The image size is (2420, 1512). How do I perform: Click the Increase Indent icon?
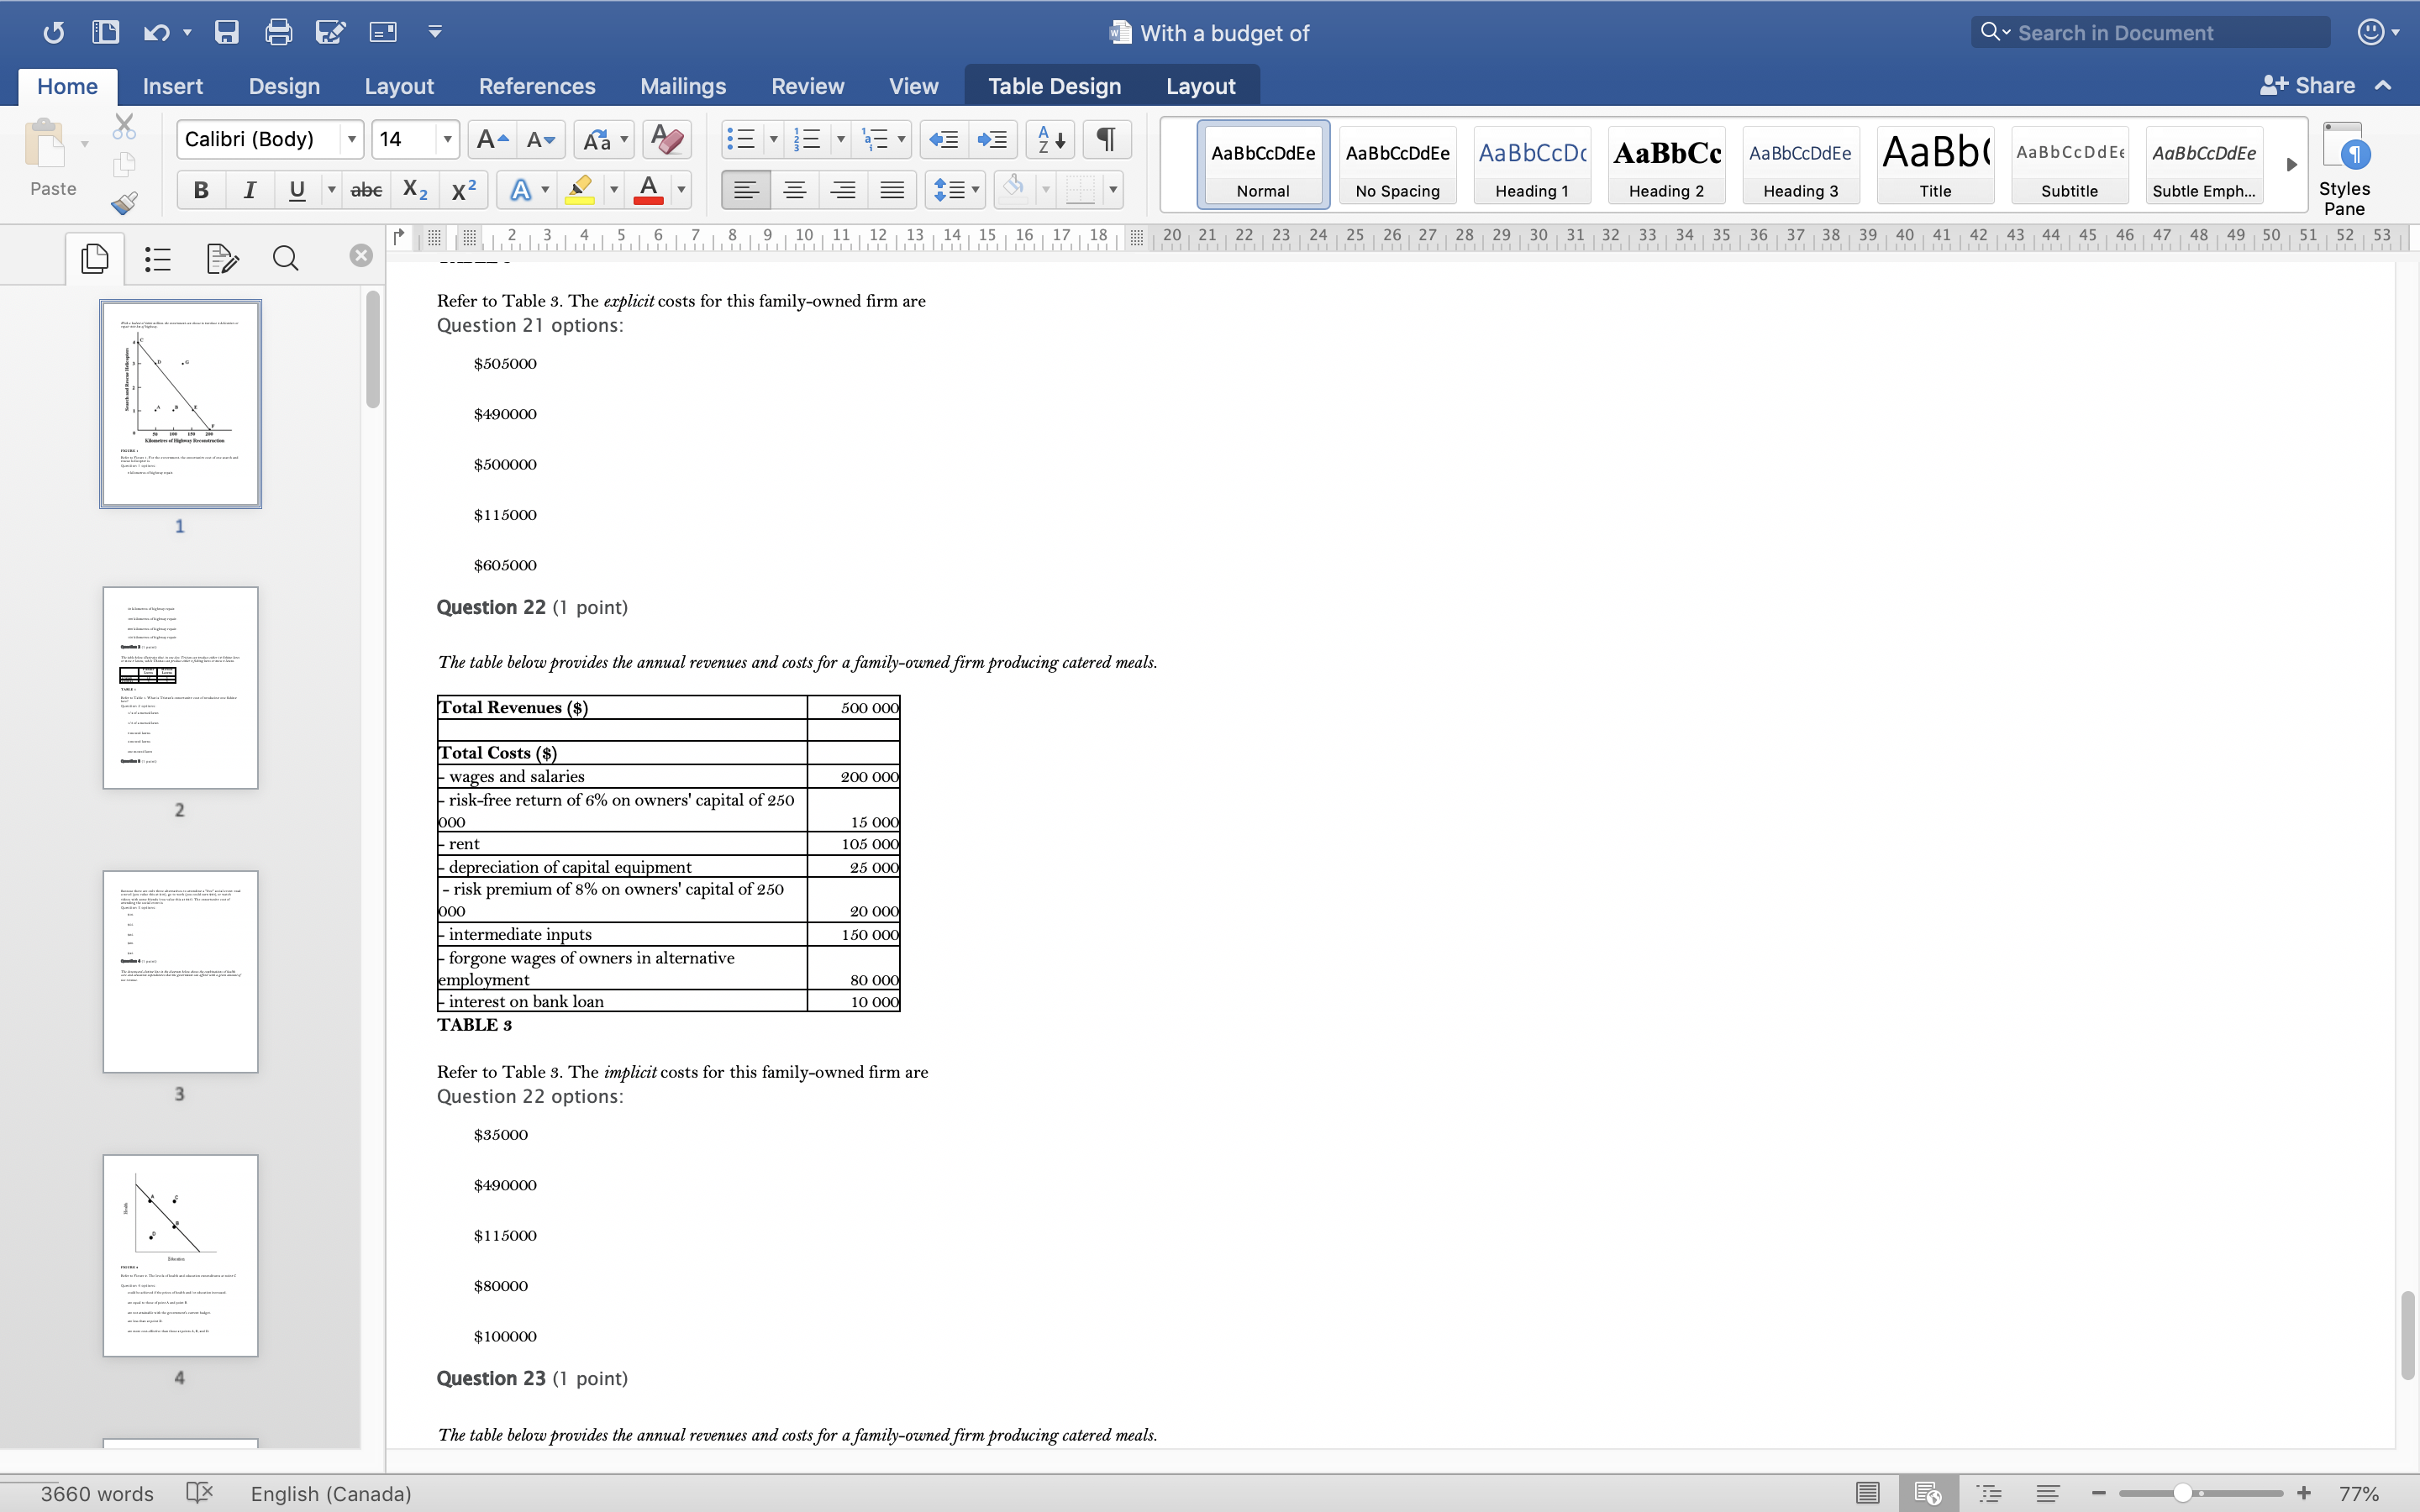pyautogui.click(x=992, y=139)
